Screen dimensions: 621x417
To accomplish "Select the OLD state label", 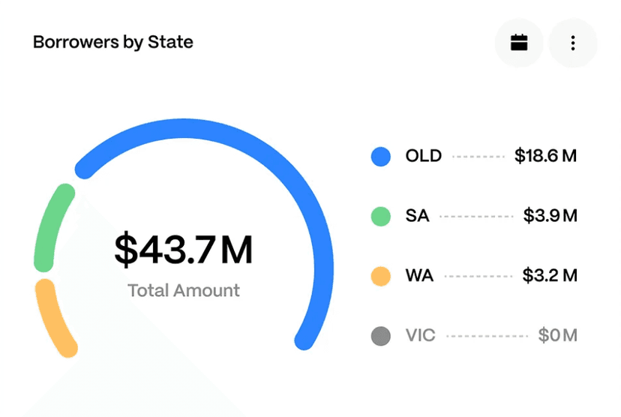I will pyautogui.click(x=424, y=156).
